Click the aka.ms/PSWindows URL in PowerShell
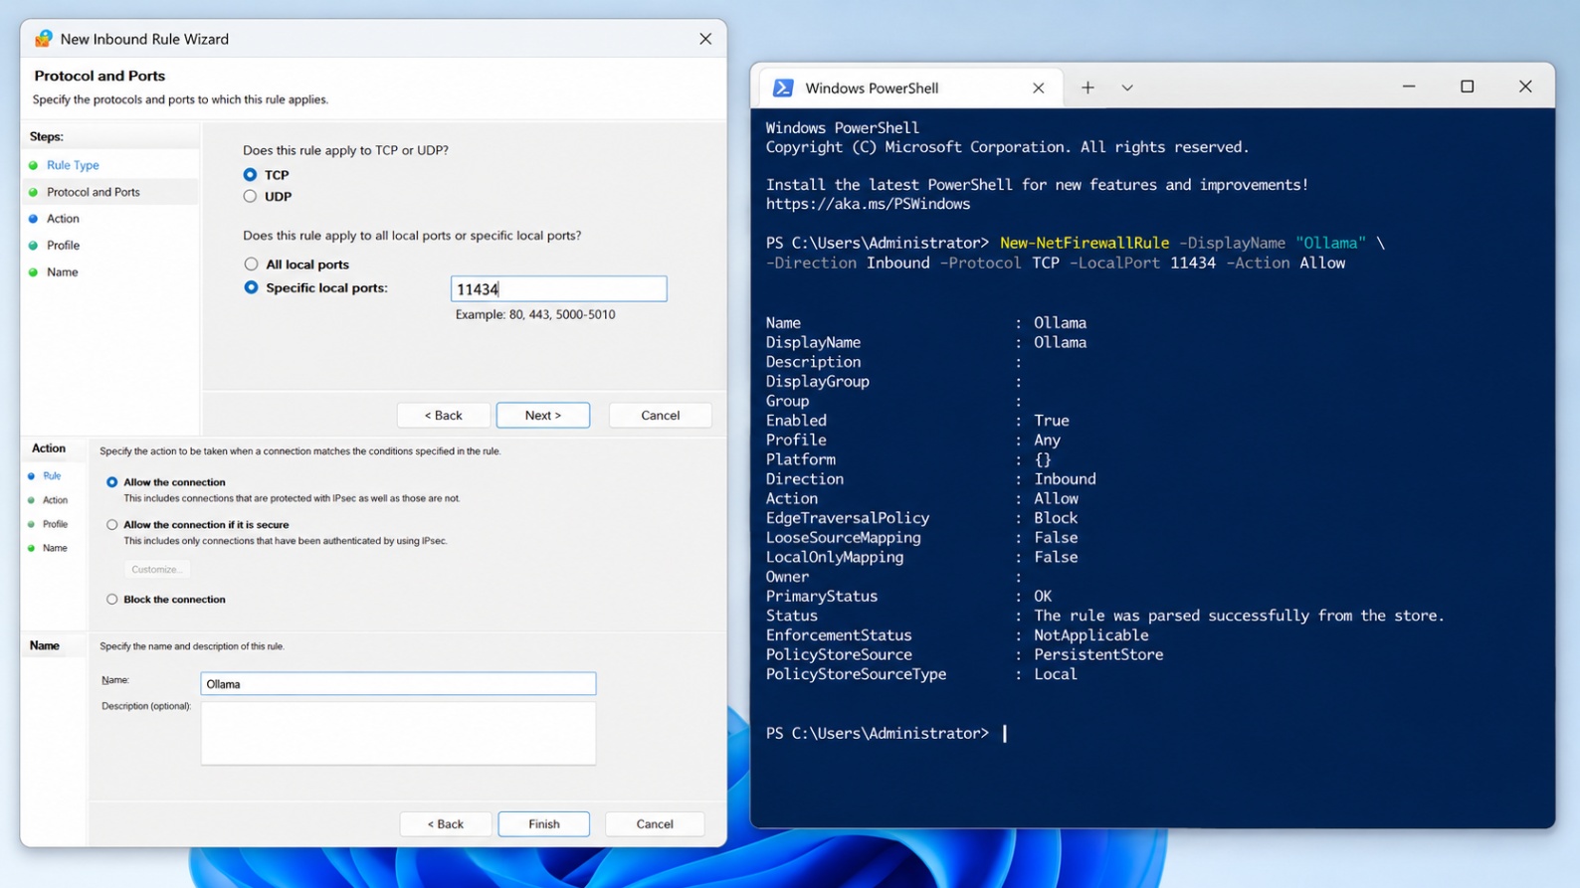The height and width of the screenshot is (888, 1580). pyautogui.click(x=868, y=204)
